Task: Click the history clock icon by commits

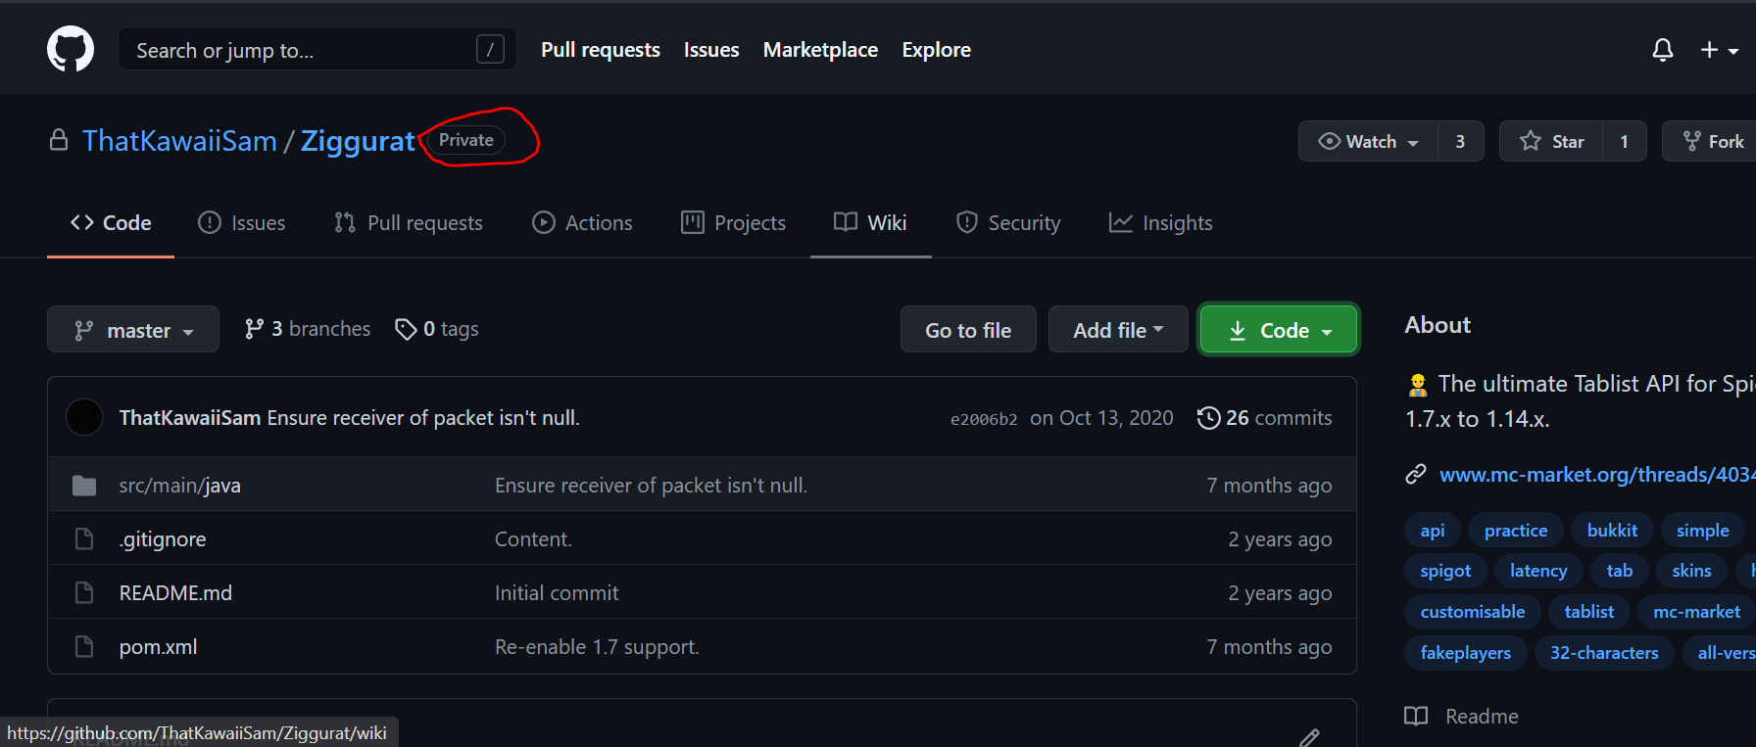Action: (x=1209, y=418)
